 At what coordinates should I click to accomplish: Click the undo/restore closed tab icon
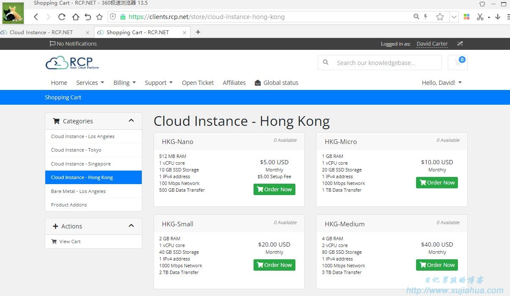(x=88, y=17)
